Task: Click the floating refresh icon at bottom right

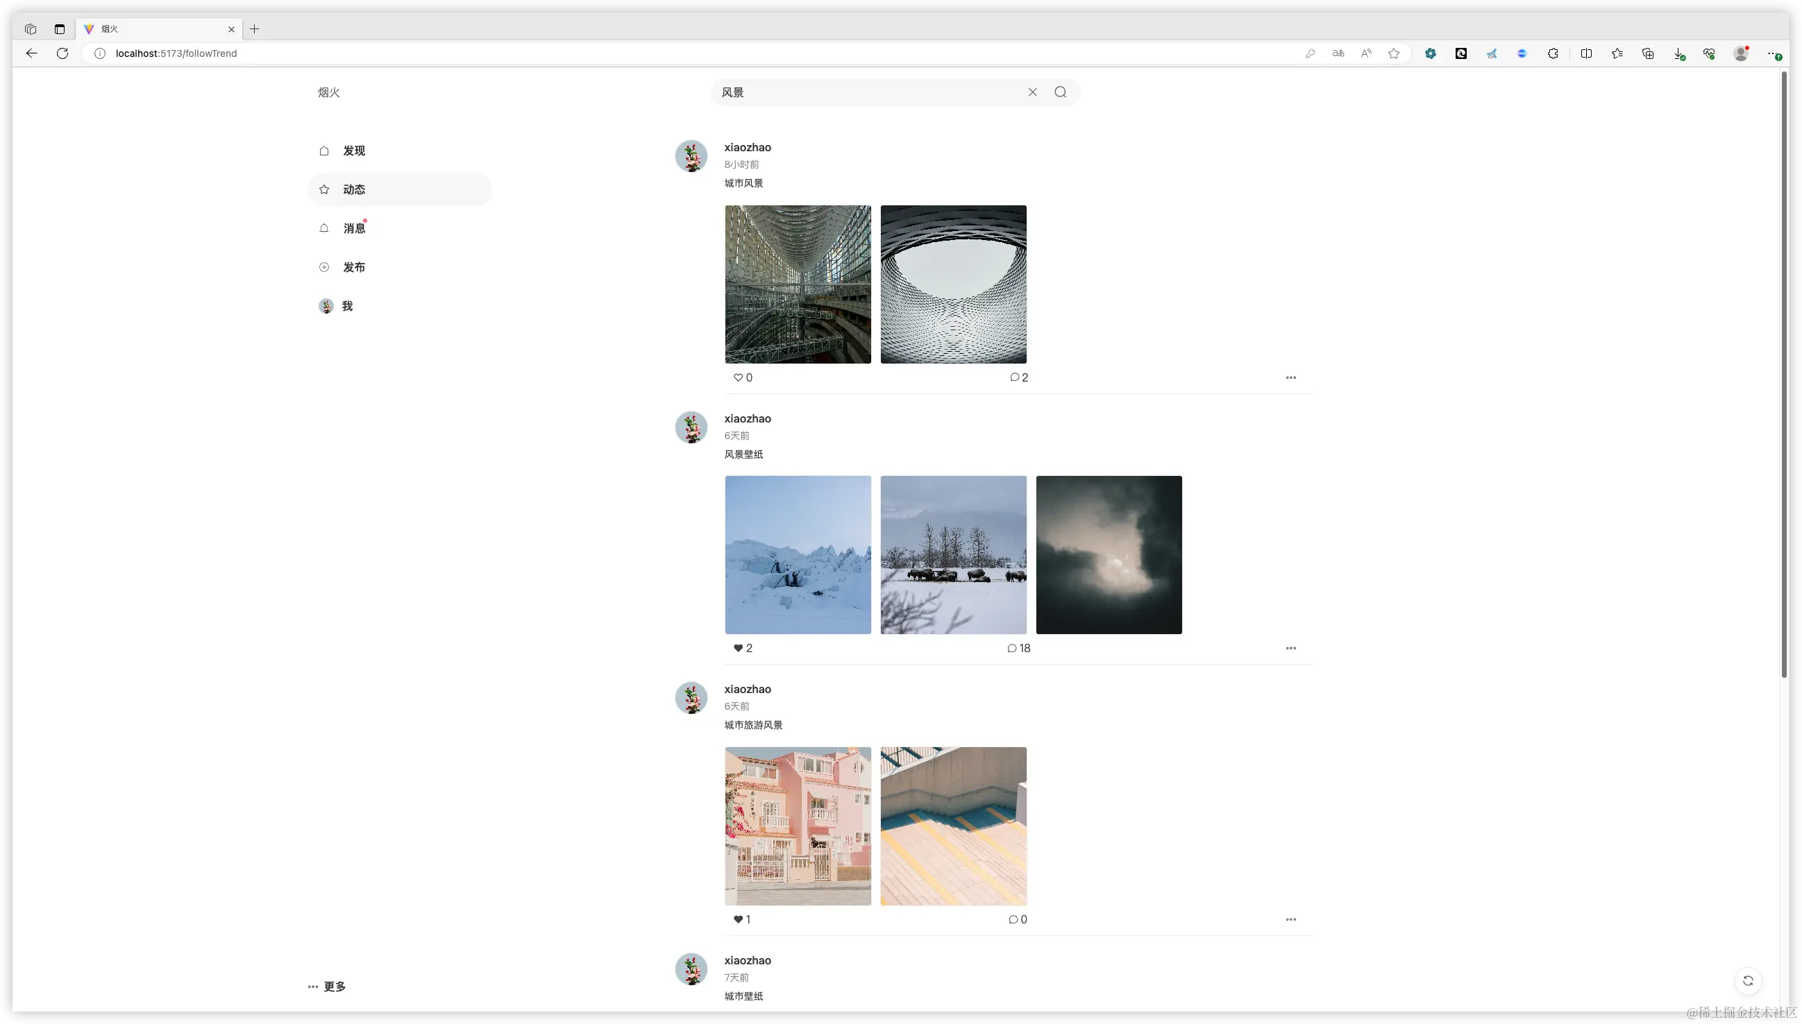Action: 1748,980
